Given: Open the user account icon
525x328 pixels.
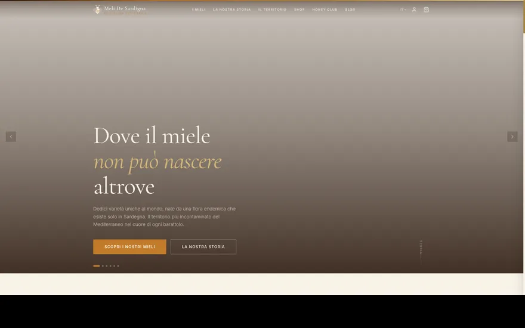Looking at the screenshot, I should [x=414, y=10].
